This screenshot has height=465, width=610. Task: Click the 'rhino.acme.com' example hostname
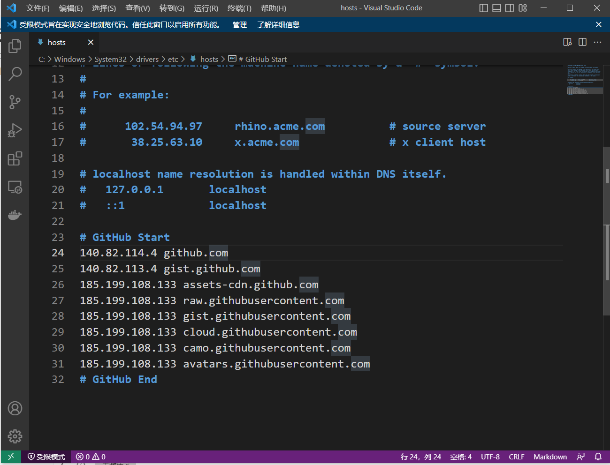coord(280,127)
